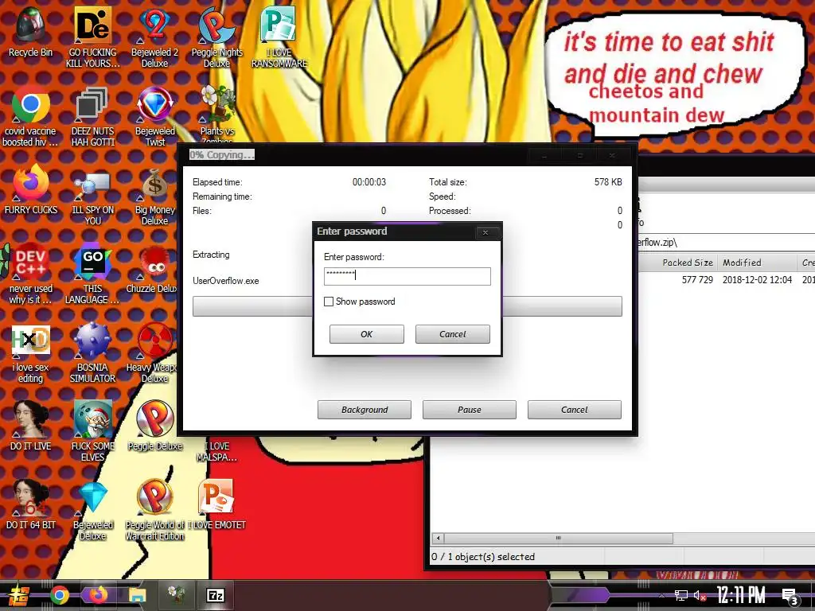Open the Start menu button on taskbar
The height and width of the screenshot is (611, 815).
point(18,595)
